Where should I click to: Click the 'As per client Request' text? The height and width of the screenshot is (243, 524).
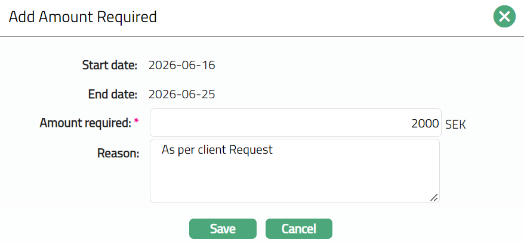pyautogui.click(x=217, y=150)
